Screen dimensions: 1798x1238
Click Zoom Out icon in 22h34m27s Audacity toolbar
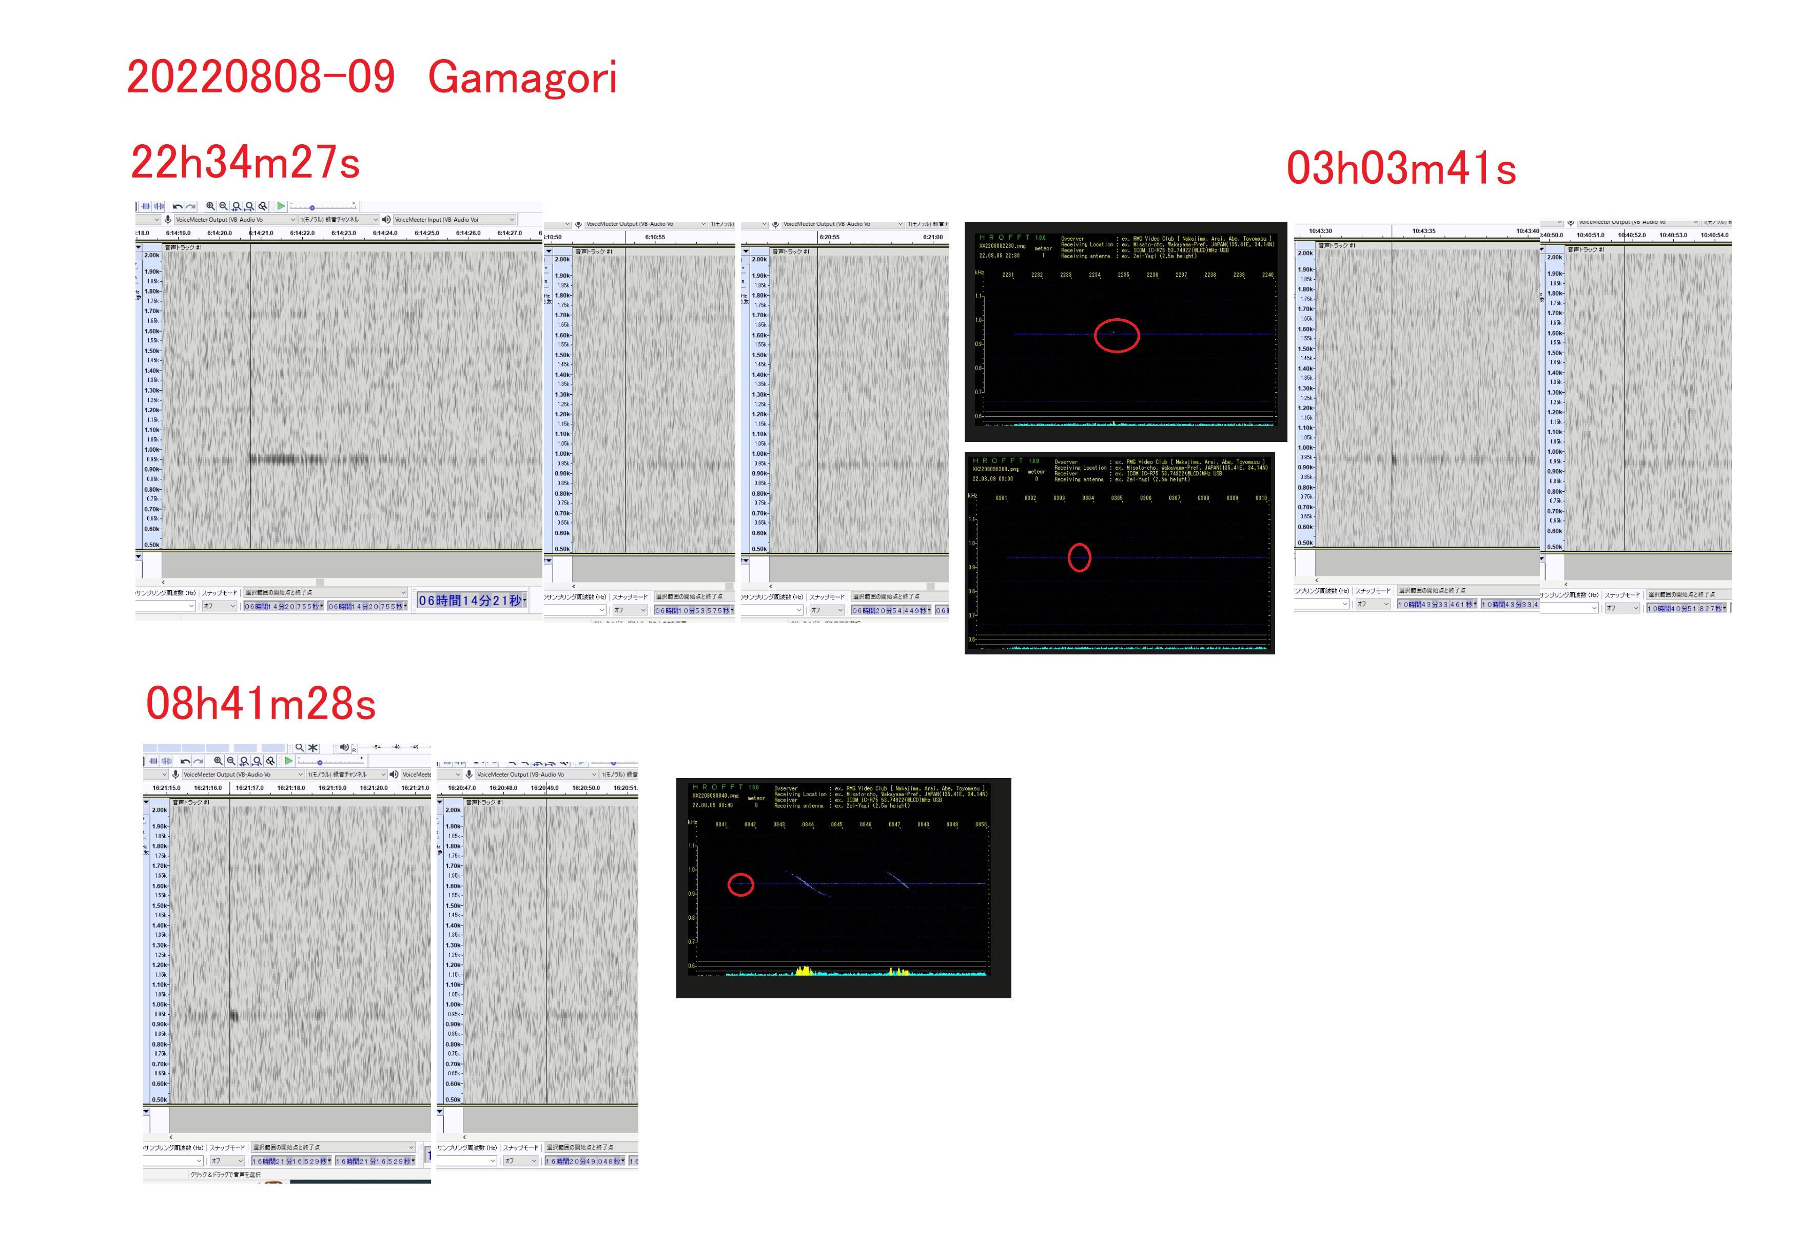[x=223, y=206]
